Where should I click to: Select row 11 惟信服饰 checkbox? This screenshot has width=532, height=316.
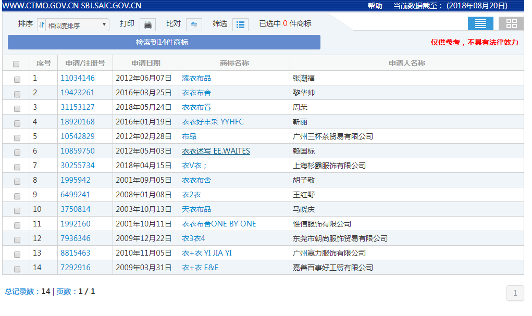[x=17, y=225]
